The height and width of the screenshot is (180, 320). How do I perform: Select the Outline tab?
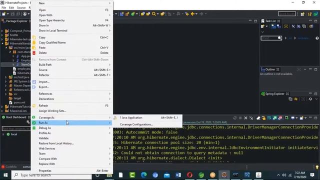pyautogui.click(x=270, y=69)
